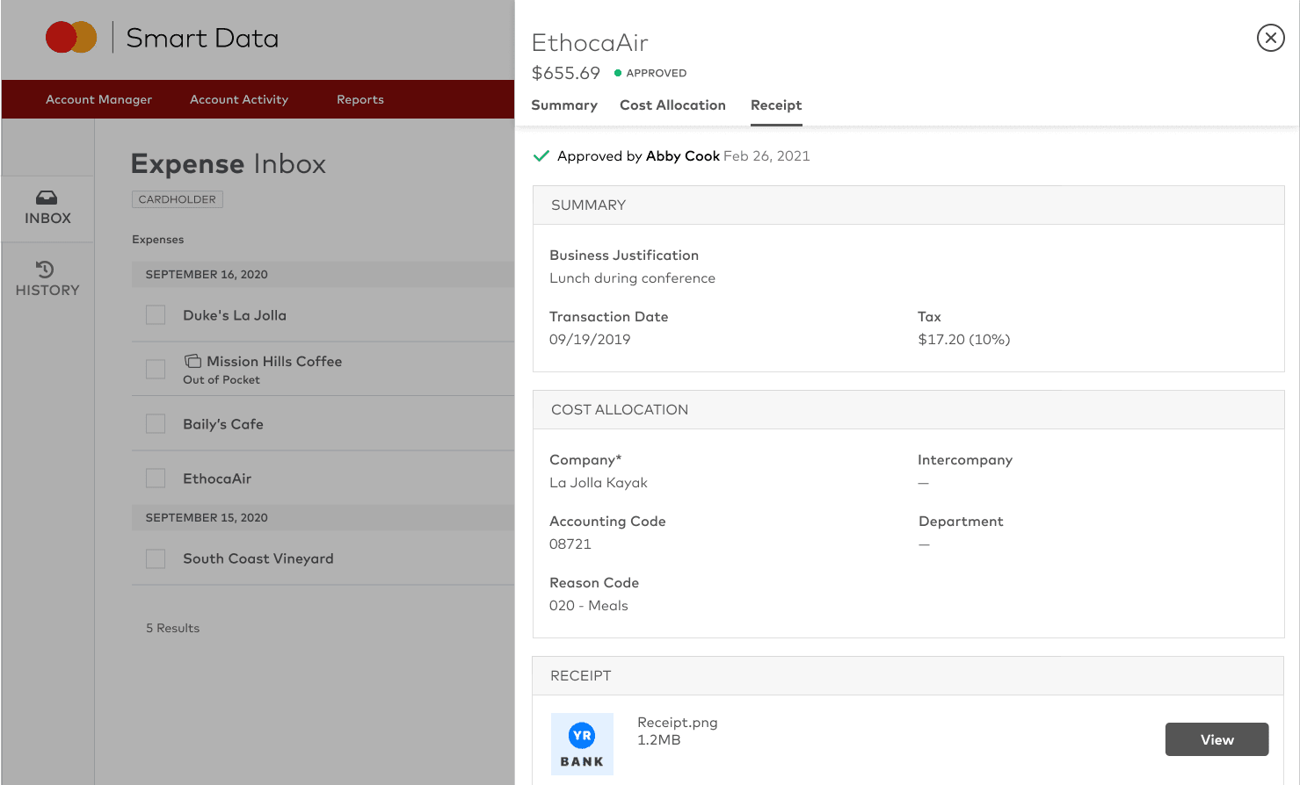The image size is (1300, 785).
Task: Check the Mission Hills Coffee checkbox
Action: click(156, 369)
